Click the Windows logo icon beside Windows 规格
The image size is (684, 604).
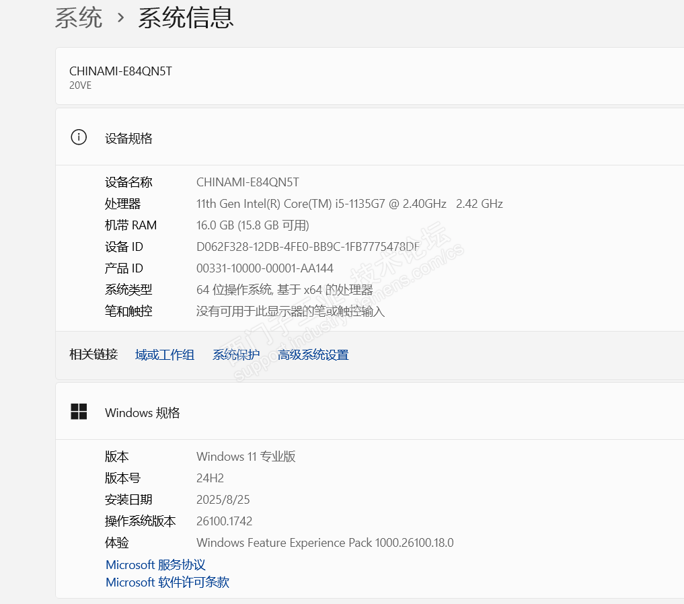pyautogui.click(x=79, y=411)
